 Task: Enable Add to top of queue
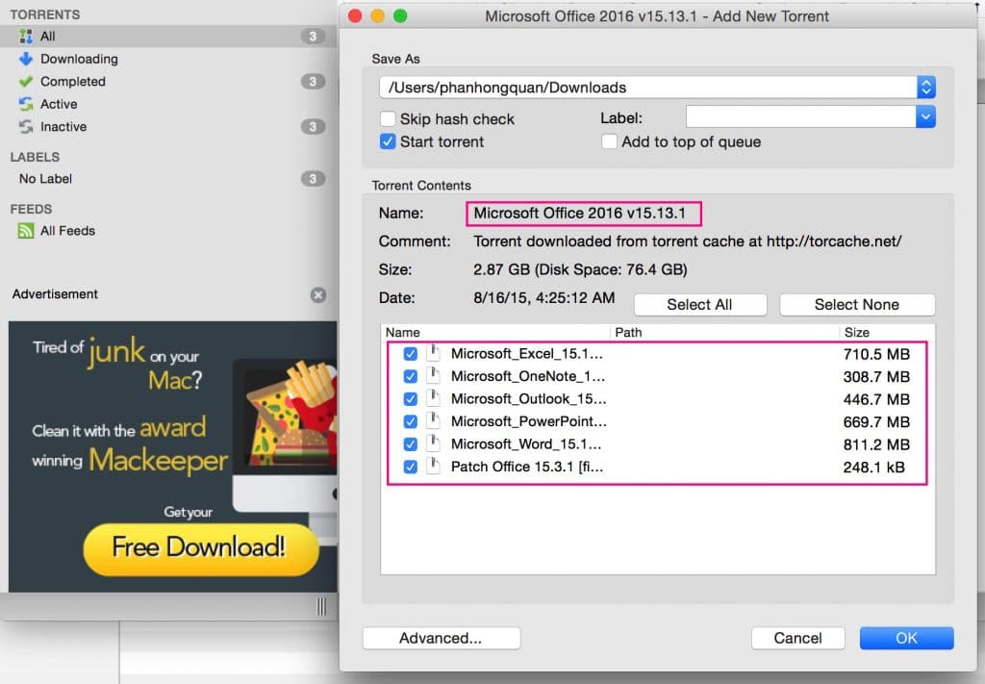point(609,141)
